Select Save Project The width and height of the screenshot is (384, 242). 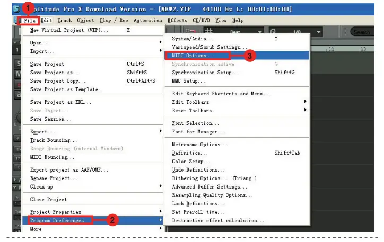click(x=93, y=64)
